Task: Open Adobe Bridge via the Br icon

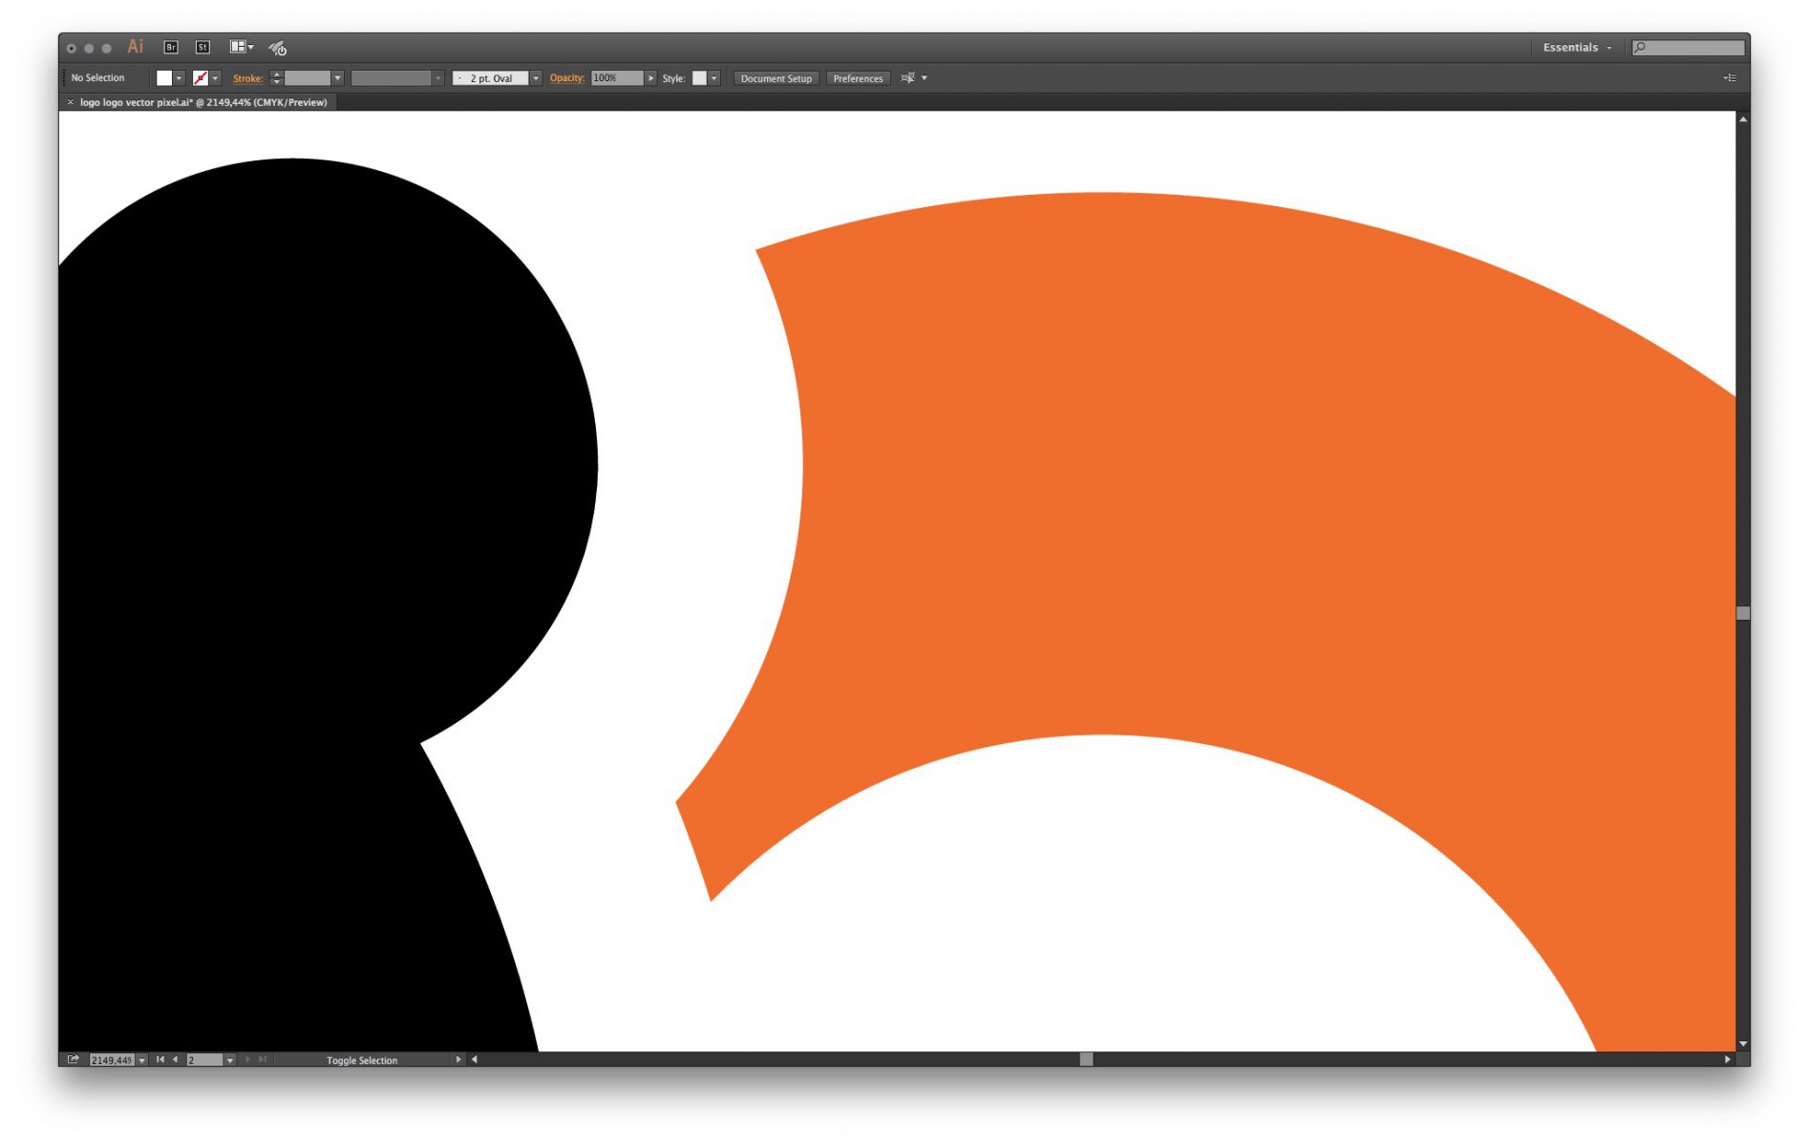Action: 171,47
